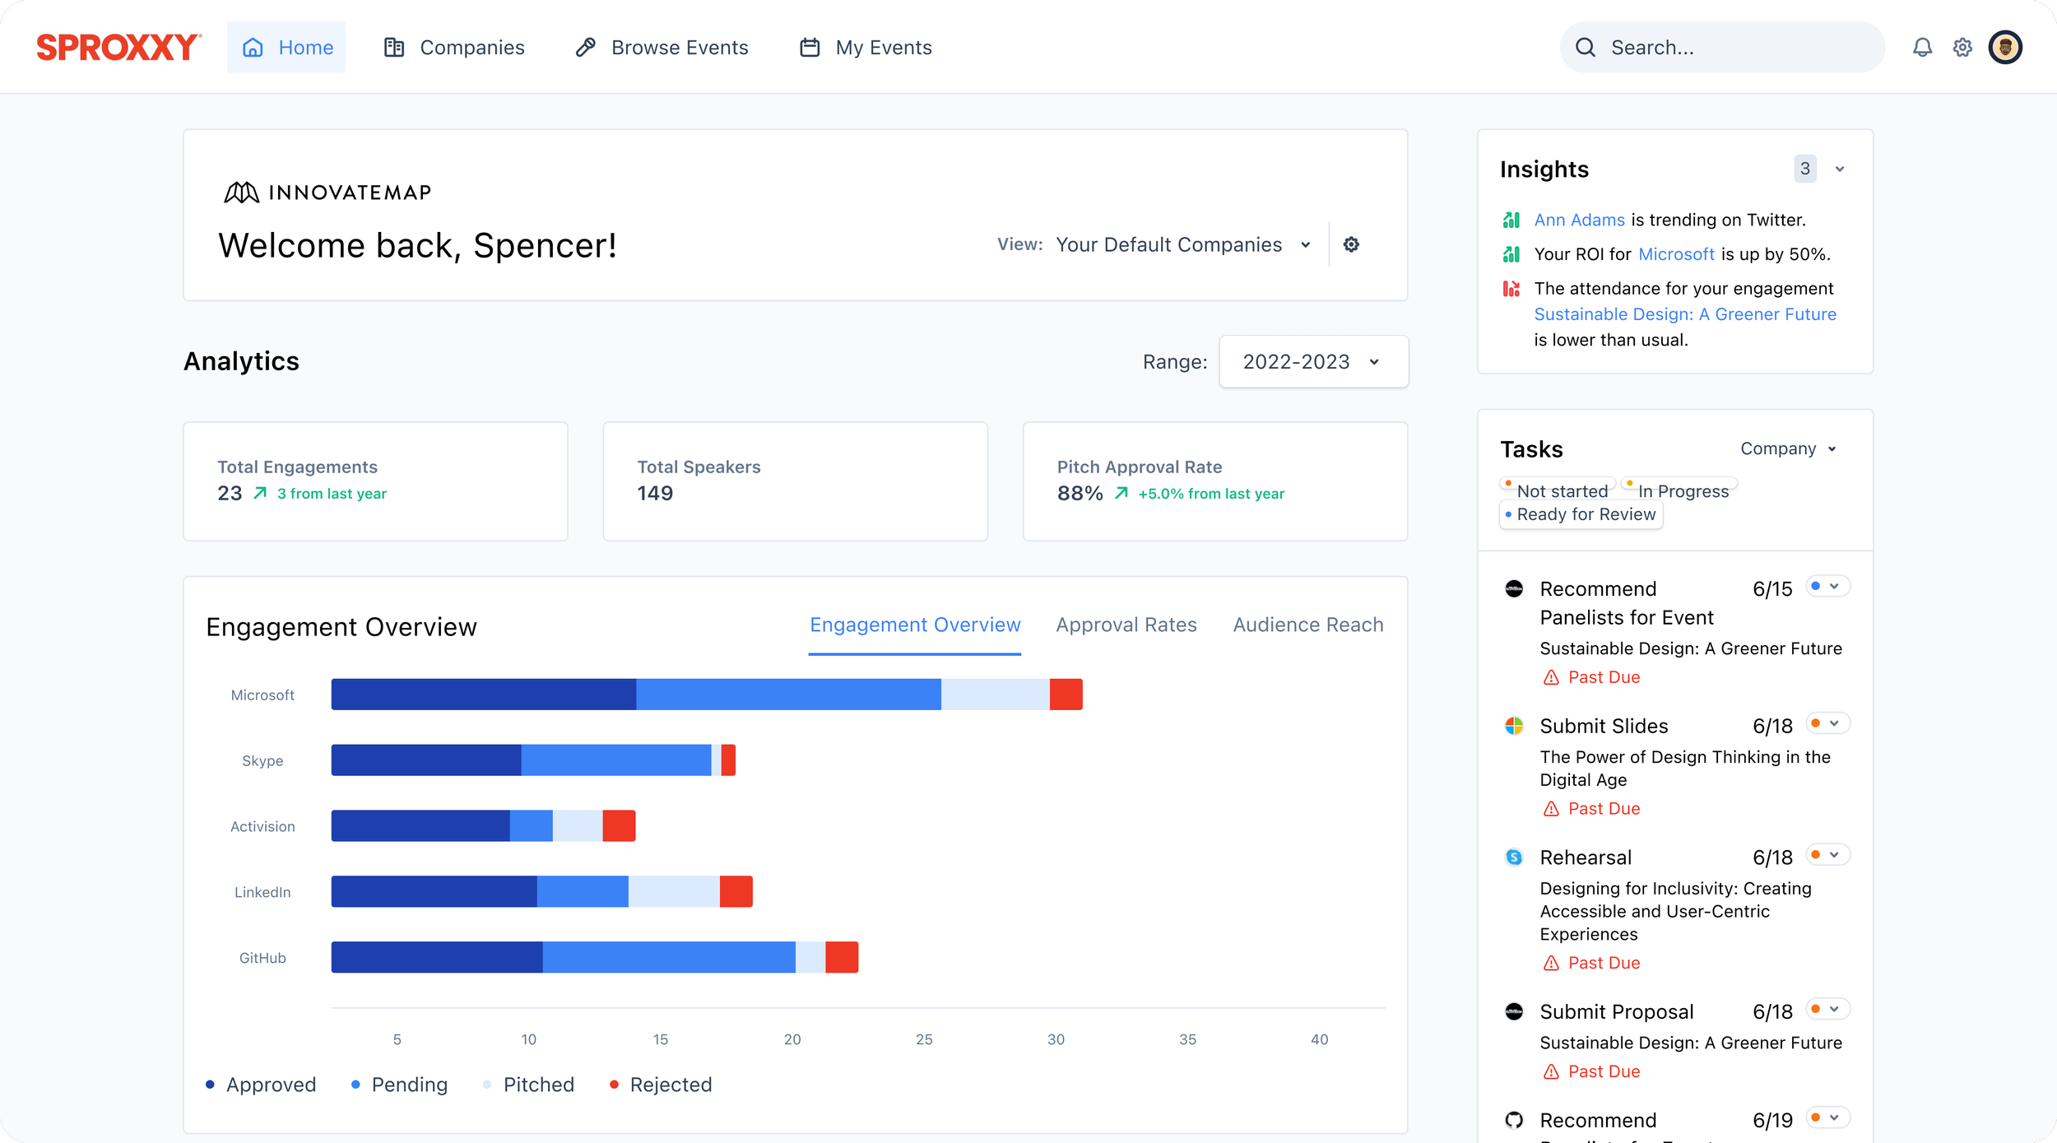Click the SPROXXY logo
This screenshot has height=1143, width=2057.
pyautogui.click(x=118, y=48)
